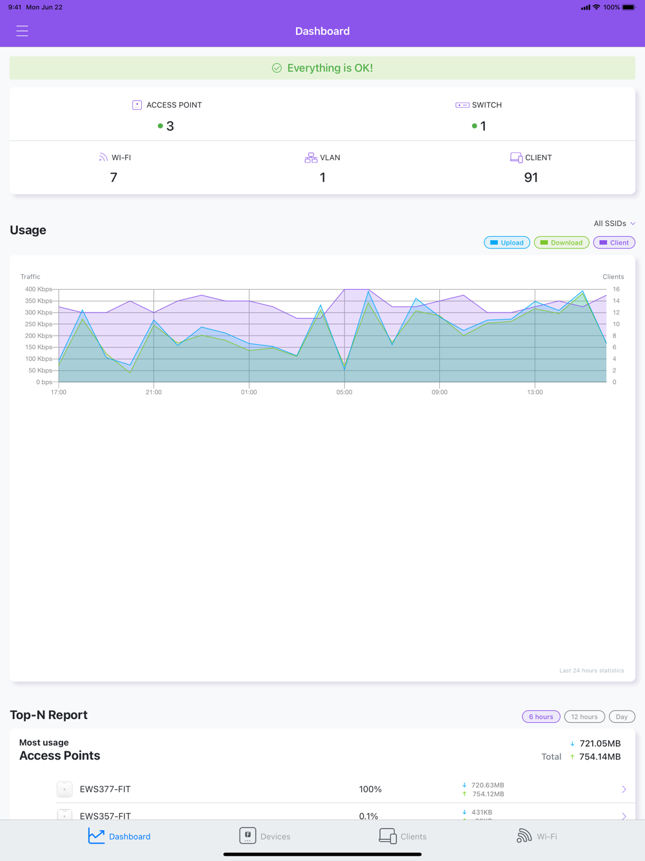Tap the Client devices icon in summary
This screenshot has width=645, height=861.
[516, 157]
